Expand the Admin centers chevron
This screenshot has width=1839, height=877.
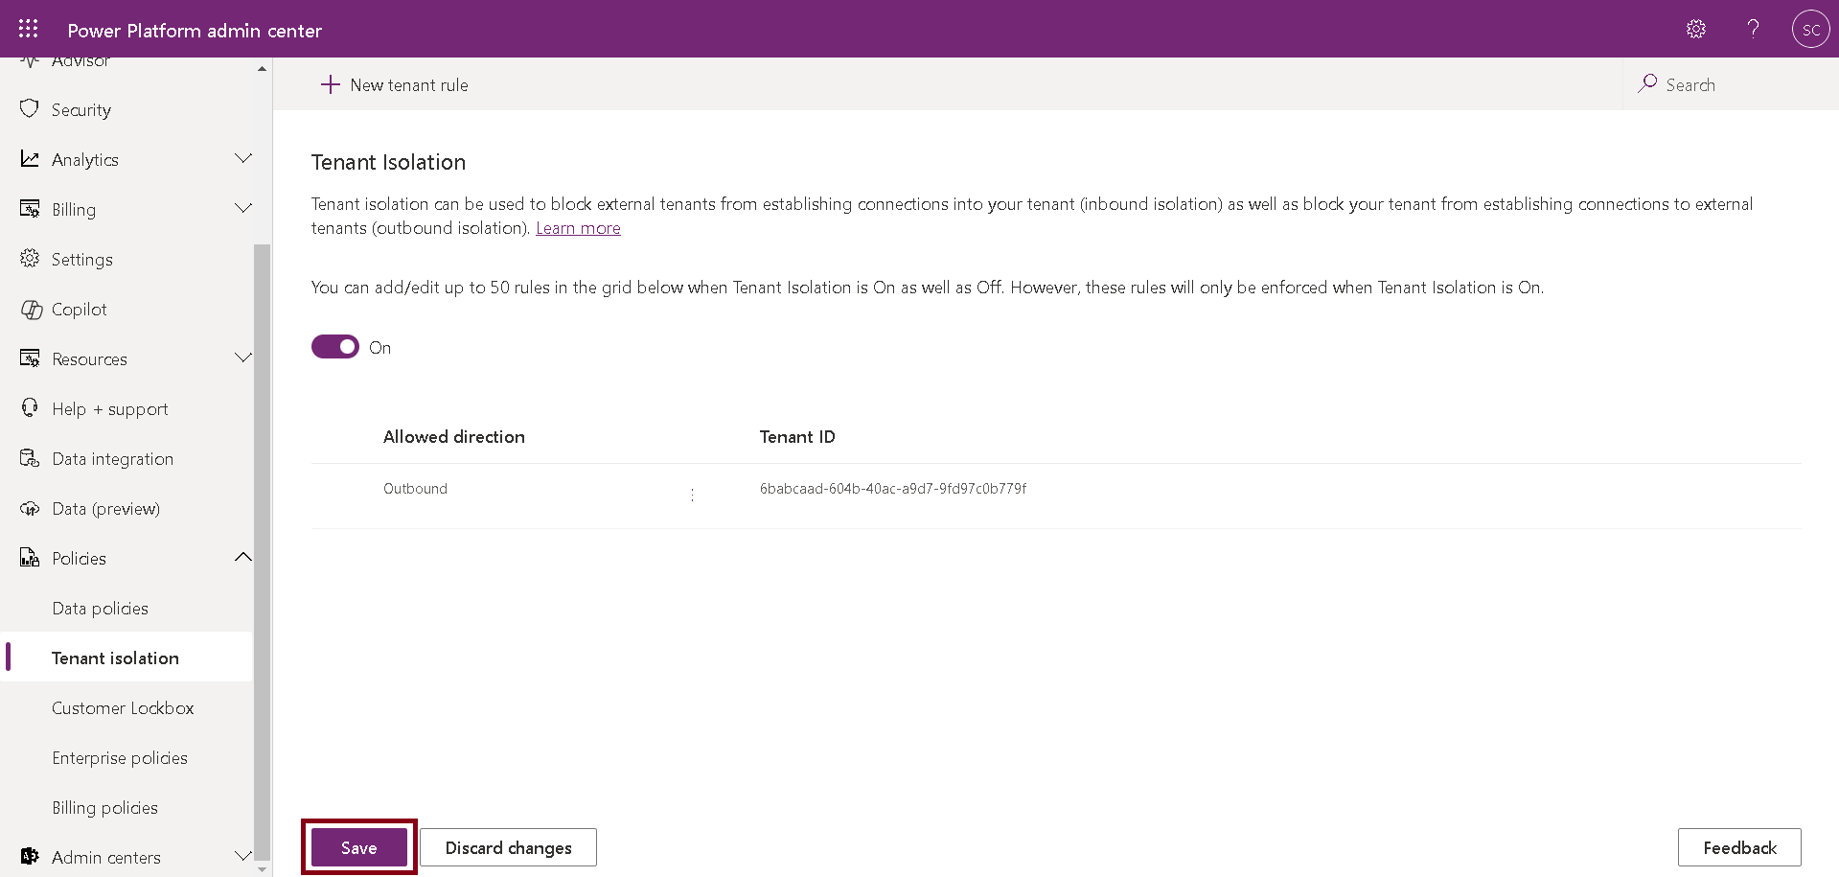(243, 856)
